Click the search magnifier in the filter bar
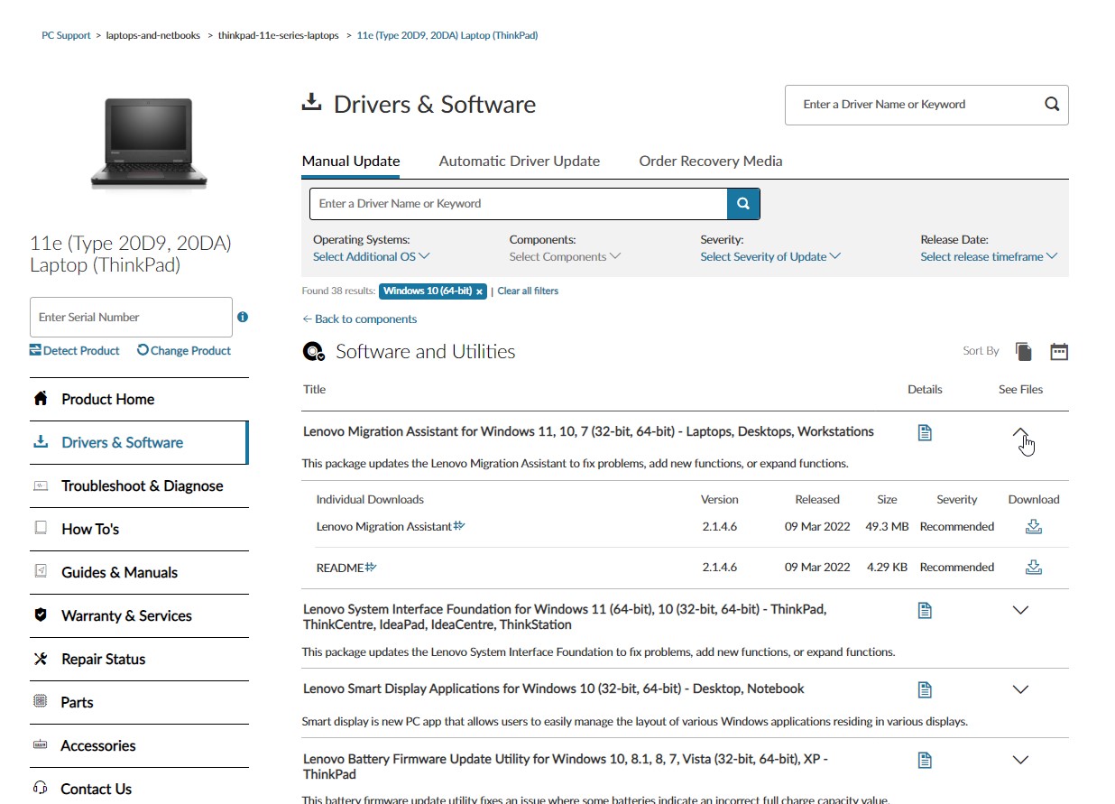The width and height of the screenshot is (1115, 804). (742, 203)
